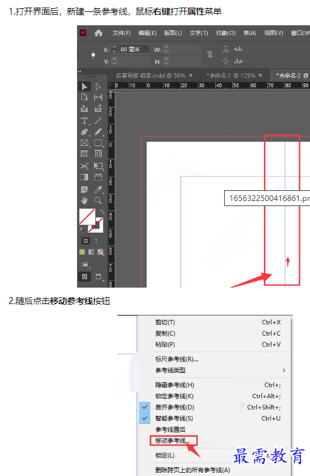Select the Content Collector tool
The image size is (310, 476).
click(85, 109)
